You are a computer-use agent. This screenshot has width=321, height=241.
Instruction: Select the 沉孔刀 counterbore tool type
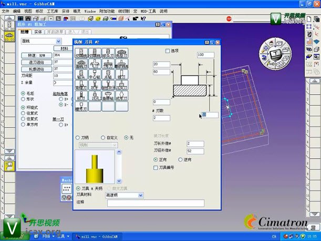click(x=95, y=96)
